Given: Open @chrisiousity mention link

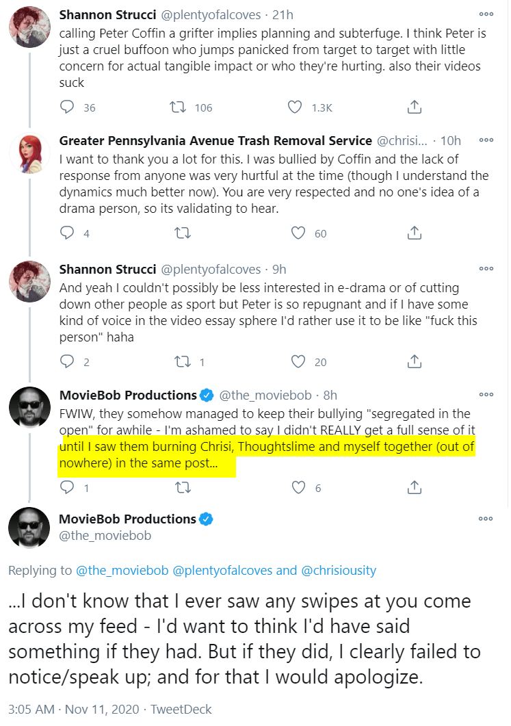Looking at the screenshot, I should coord(339,570).
